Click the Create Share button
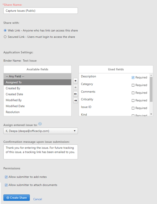Viewport: 157px width, 204px height. pyautogui.click(x=17, y=198)
